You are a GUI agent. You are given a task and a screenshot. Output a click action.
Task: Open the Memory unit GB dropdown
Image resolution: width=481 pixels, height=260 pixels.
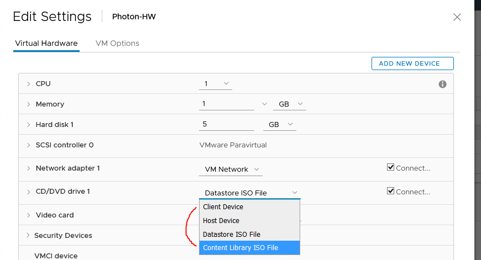[290, 104]
